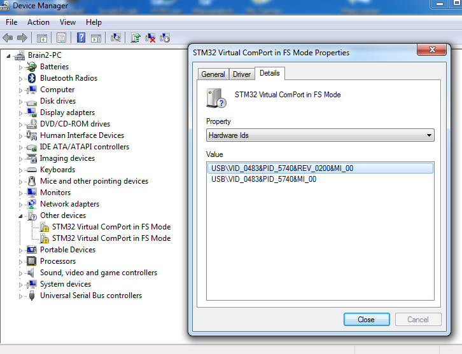Click the Processors chip icon

tap(32, 261)
